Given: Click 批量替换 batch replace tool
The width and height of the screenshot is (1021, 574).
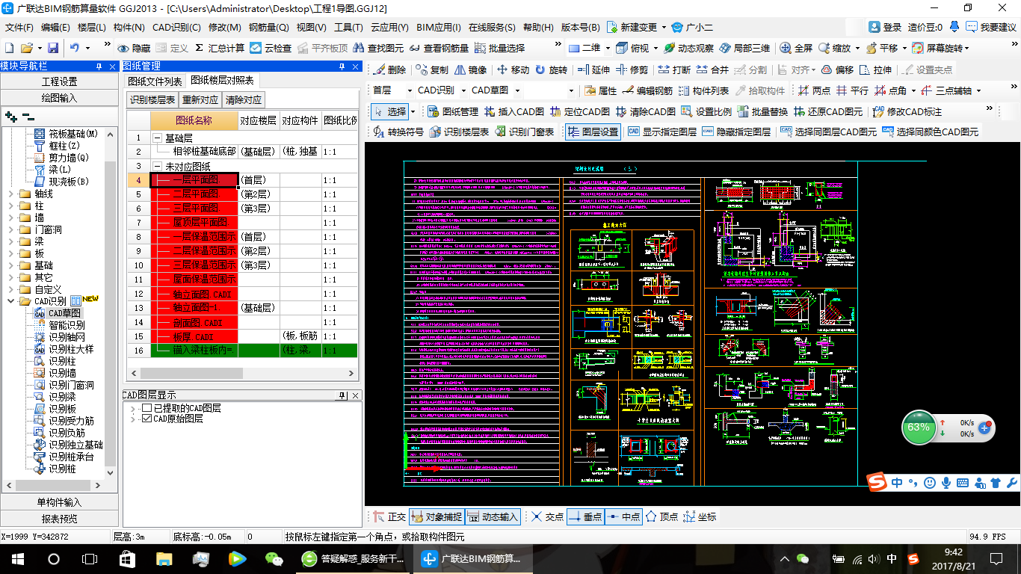Looking at the screenshot, I should (x=762, y=111).
